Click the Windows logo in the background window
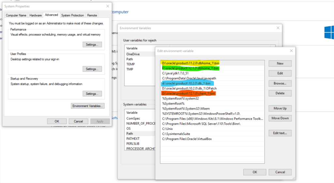 tap(329, 32)
